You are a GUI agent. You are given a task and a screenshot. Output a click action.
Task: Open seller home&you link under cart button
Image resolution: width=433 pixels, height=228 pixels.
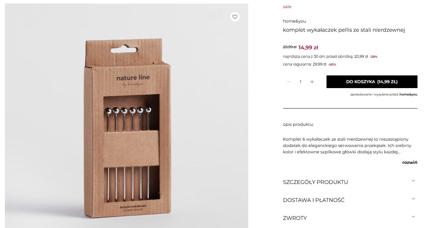pyautogui.click(x=408, y=94)
